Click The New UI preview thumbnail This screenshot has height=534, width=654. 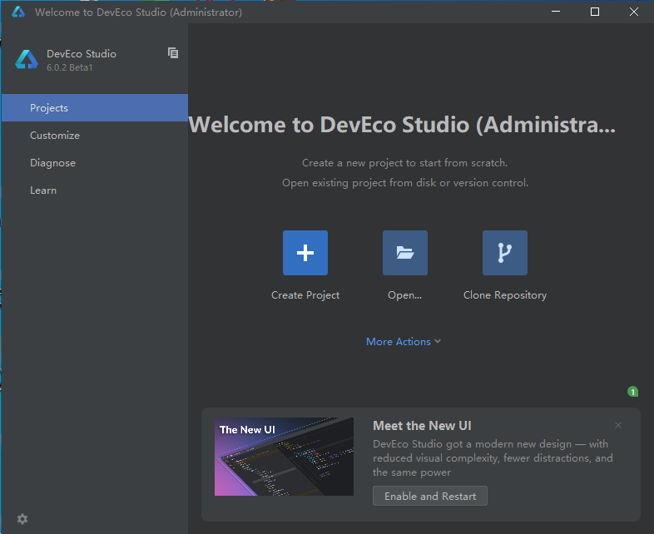[x=284, y=457]
